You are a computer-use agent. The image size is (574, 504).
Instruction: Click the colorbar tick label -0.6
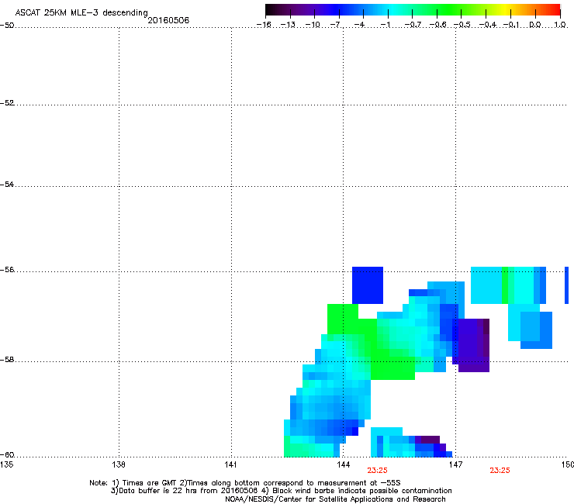[x=437, y=25]
